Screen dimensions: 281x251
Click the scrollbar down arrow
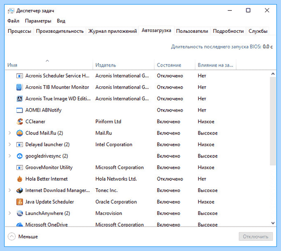tap(273, 223)
